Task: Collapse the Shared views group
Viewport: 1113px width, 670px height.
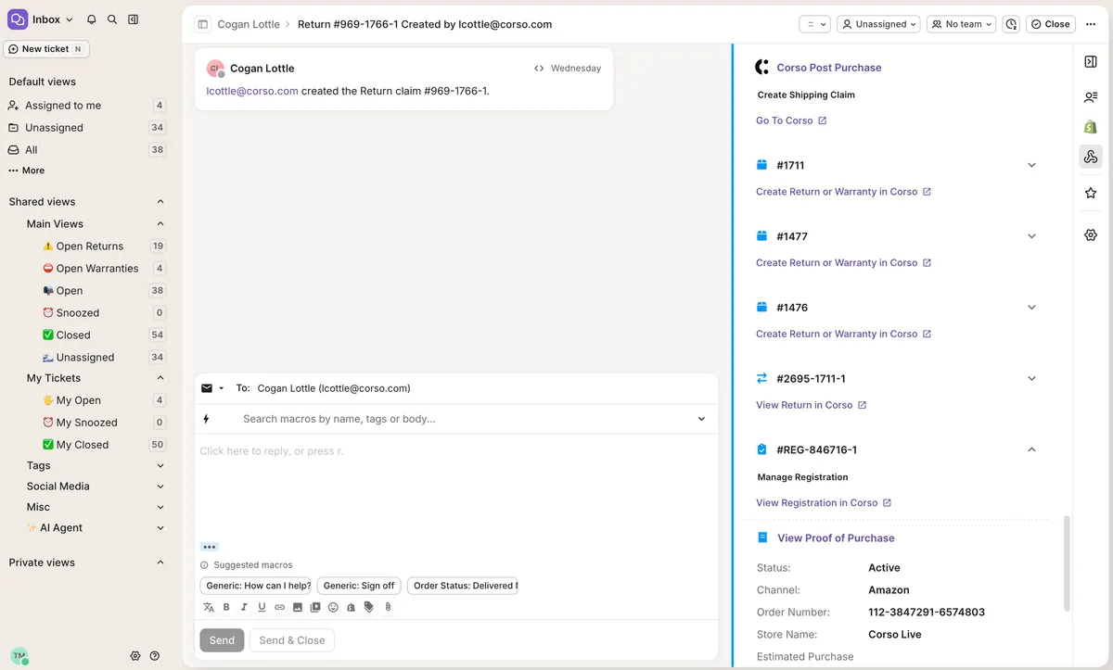Action: pyautogui.click(x=160, y=202)
